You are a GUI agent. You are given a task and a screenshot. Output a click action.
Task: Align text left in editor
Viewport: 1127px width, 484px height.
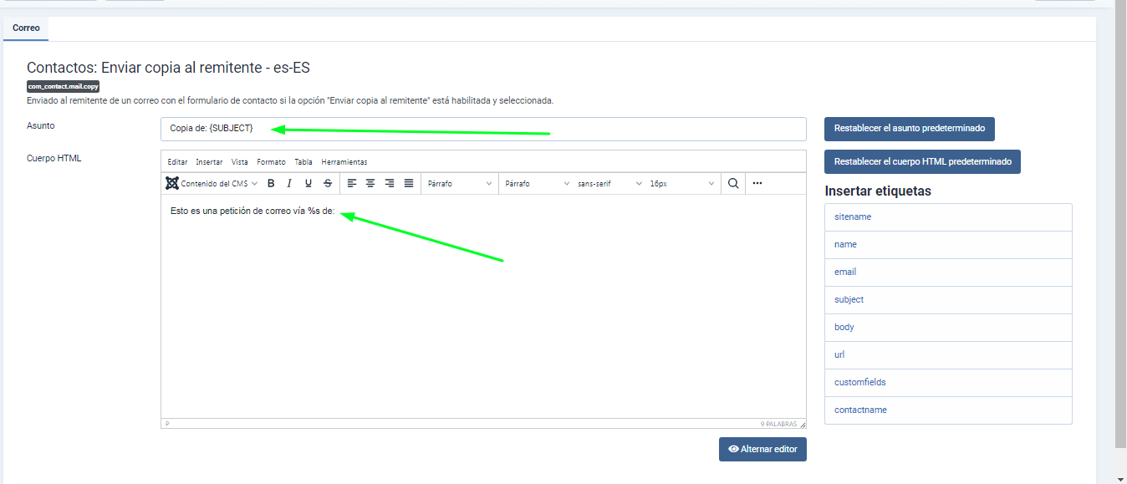tap(352, 183)
